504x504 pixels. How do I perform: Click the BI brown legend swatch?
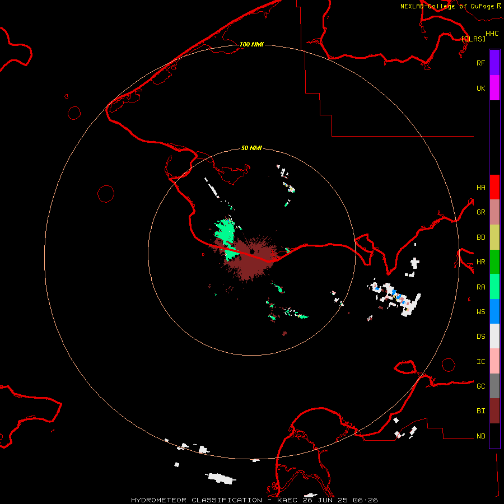click(x=494, y=411)
